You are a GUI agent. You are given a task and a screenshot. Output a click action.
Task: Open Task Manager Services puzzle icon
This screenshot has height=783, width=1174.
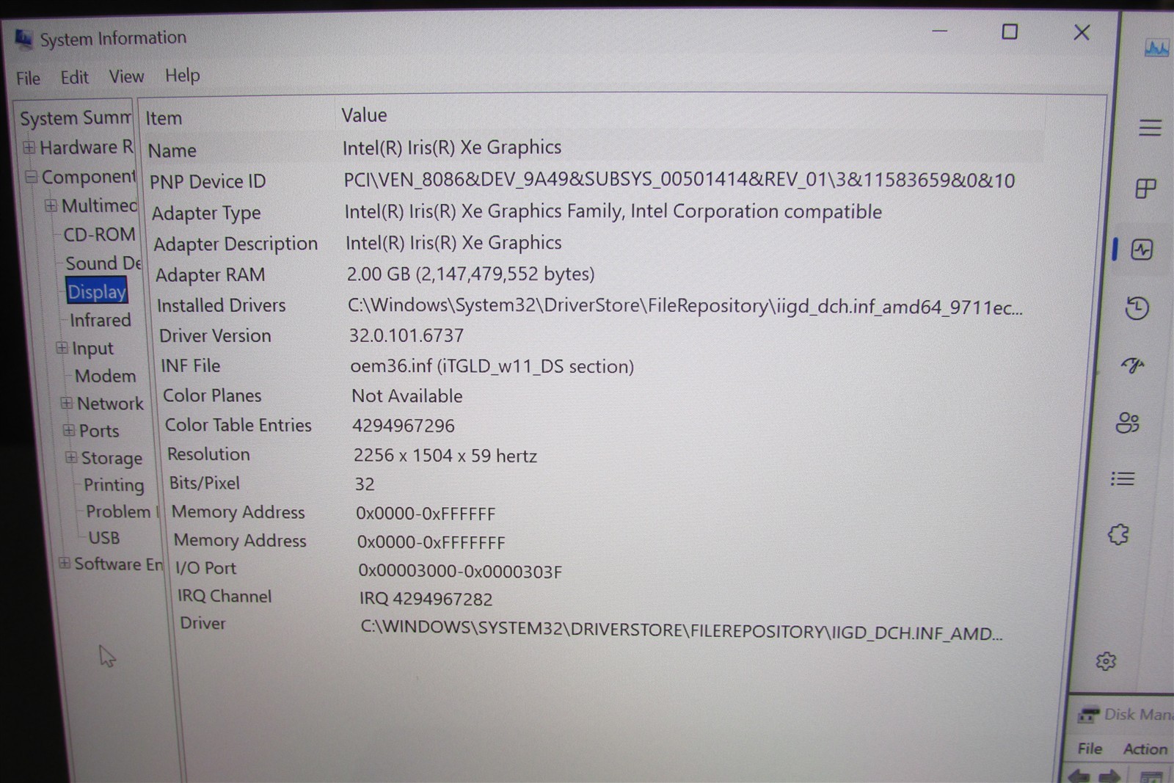point(1118,534)
